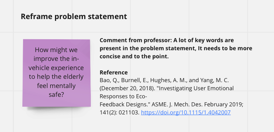
Task: Click the bold 'Reference' heading
Action: coord(114,72)
